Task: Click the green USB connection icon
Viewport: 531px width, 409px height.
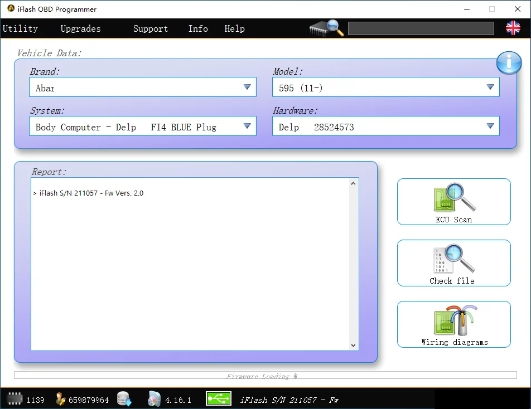Action: tap(219, 399)
